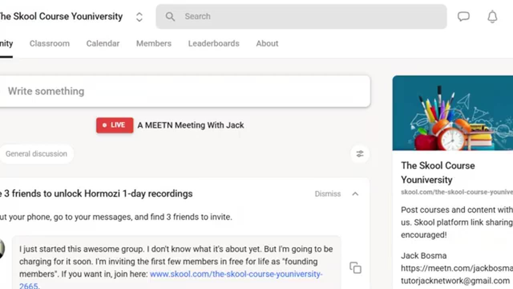This screenshot has height=289, width=513.
Task: Select the General discussion filter
Action: click(x=36, y=154)
